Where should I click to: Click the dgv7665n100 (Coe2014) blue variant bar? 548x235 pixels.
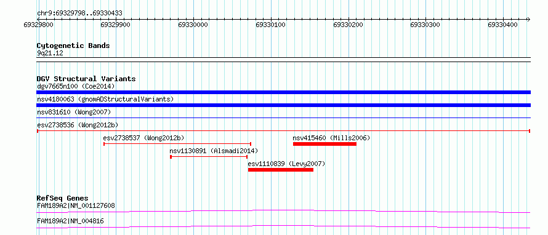(x=283, y=92)
